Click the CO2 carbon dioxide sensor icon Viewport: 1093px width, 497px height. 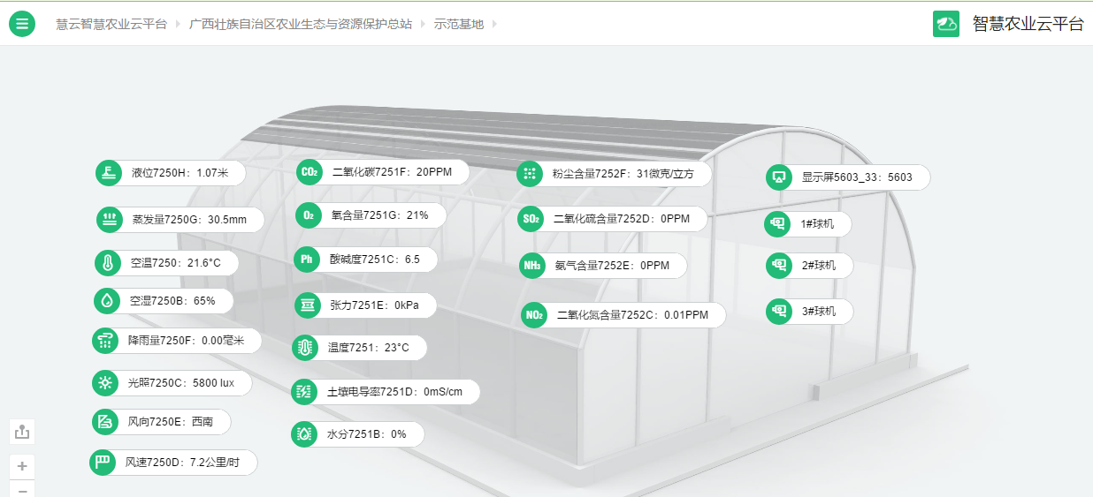click(309, 172)
